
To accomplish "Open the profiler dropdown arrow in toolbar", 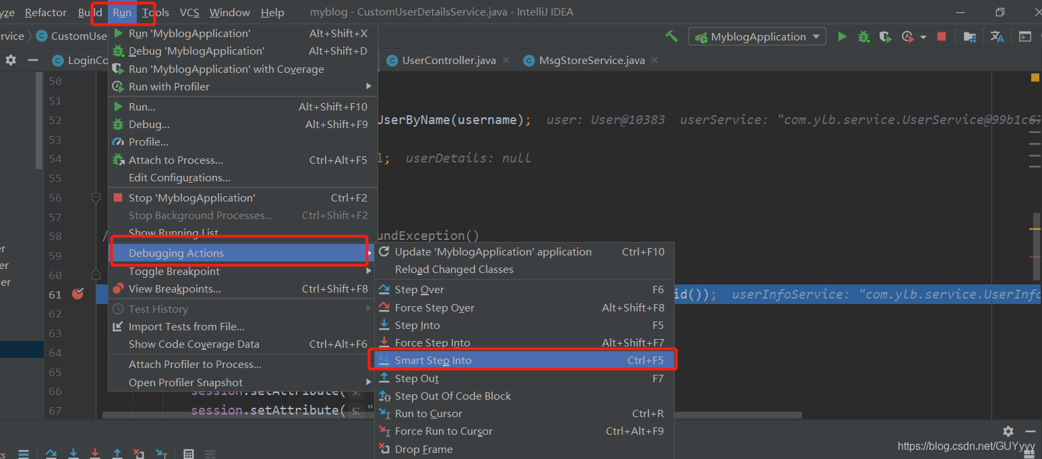I will point(923,36).
